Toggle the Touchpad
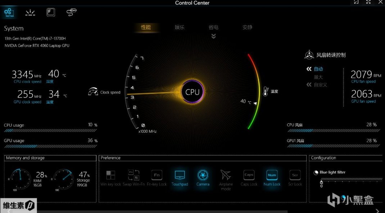Image resolution: width=385 pixels, height=213 pixels. tap(180, 178)
